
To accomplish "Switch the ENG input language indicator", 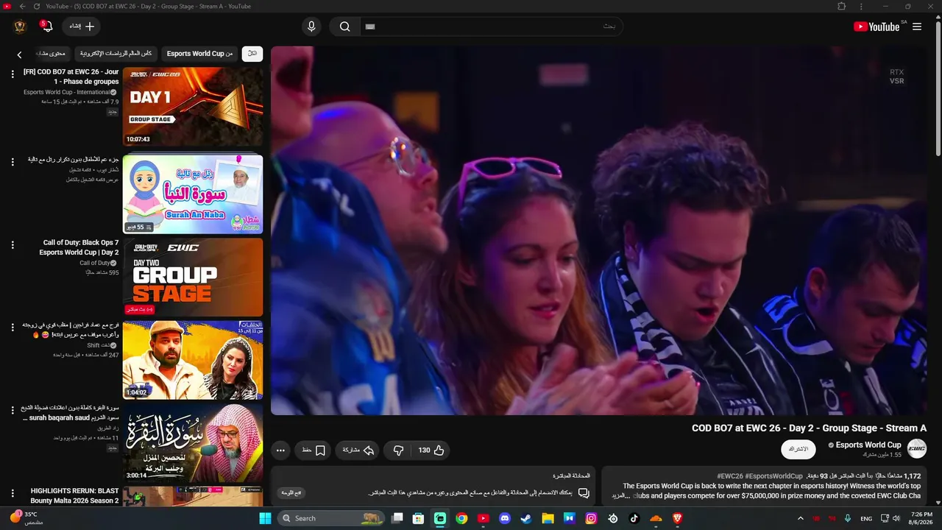I will coord(866,518).
